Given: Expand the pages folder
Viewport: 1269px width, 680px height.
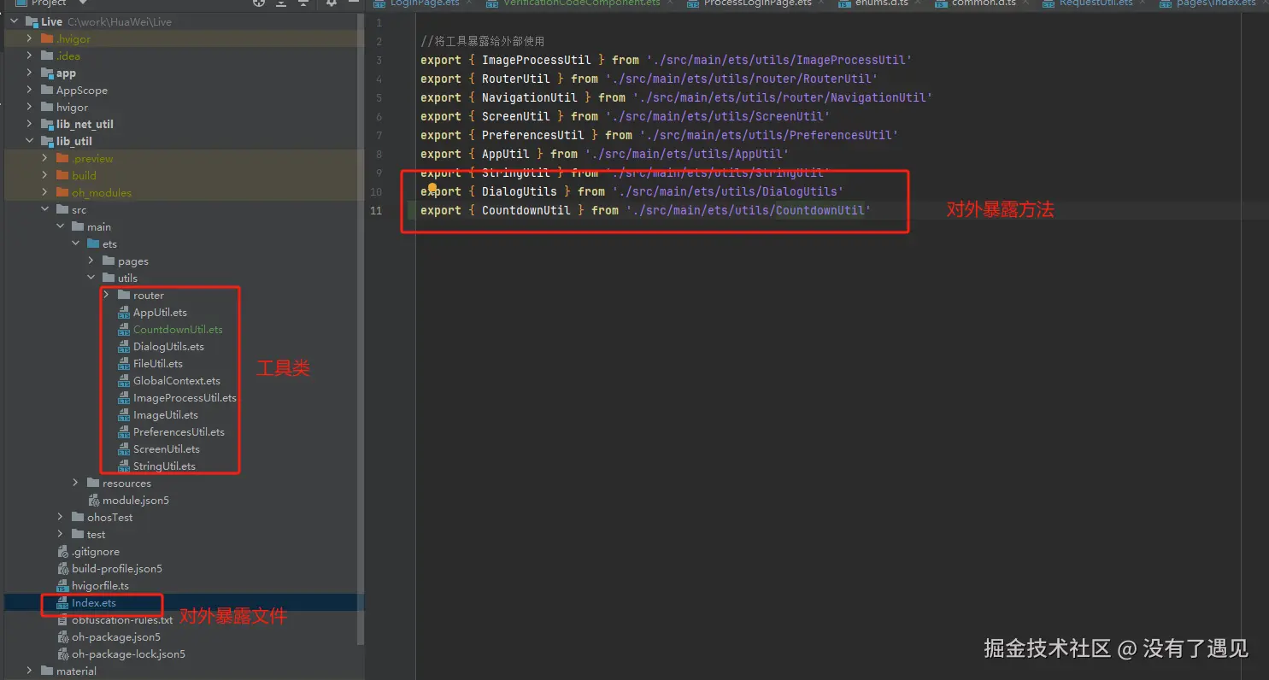Looking at the screenshot, I should [x=91, y=261].
